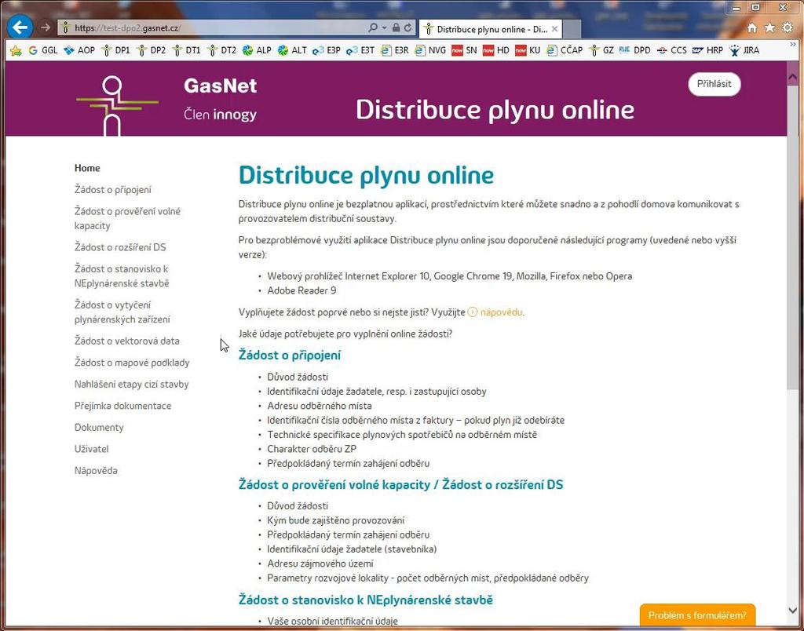Open Žádost o vytyčení plynárenských zařízení
The image size is (804, 631).
pos(122,312)
